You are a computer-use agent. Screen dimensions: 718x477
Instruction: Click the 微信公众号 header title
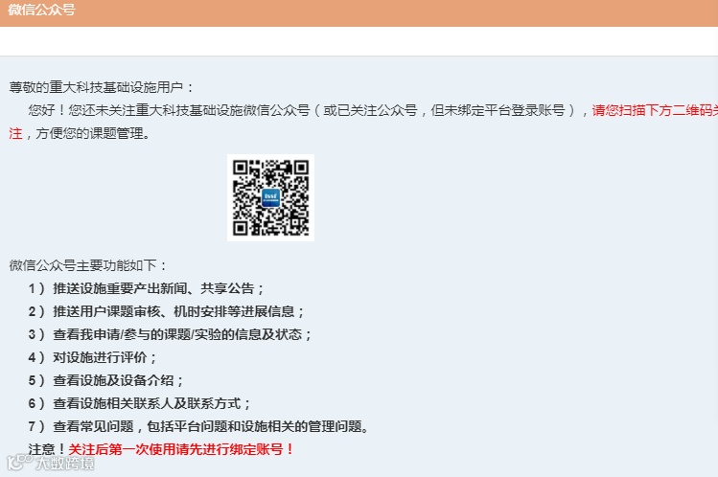pyautogui.click(x=41, y=10)
